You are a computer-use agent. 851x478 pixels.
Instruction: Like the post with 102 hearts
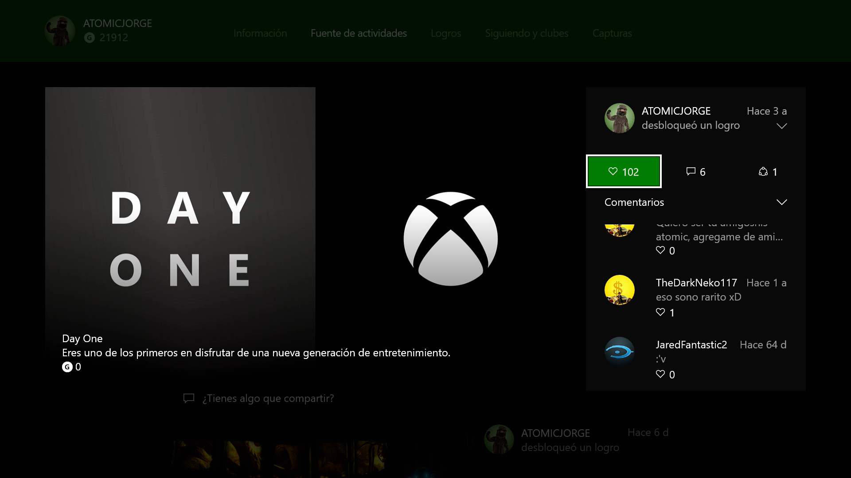pyautogui.click(x=623, y=172)
